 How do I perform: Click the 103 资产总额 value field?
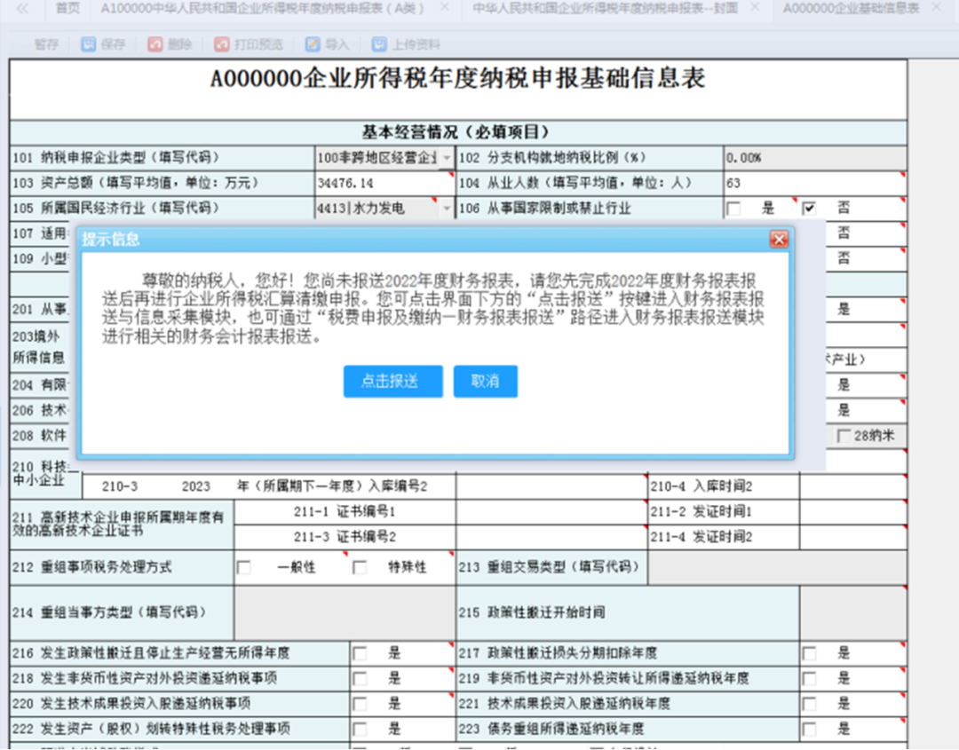(x=384, y=184)
